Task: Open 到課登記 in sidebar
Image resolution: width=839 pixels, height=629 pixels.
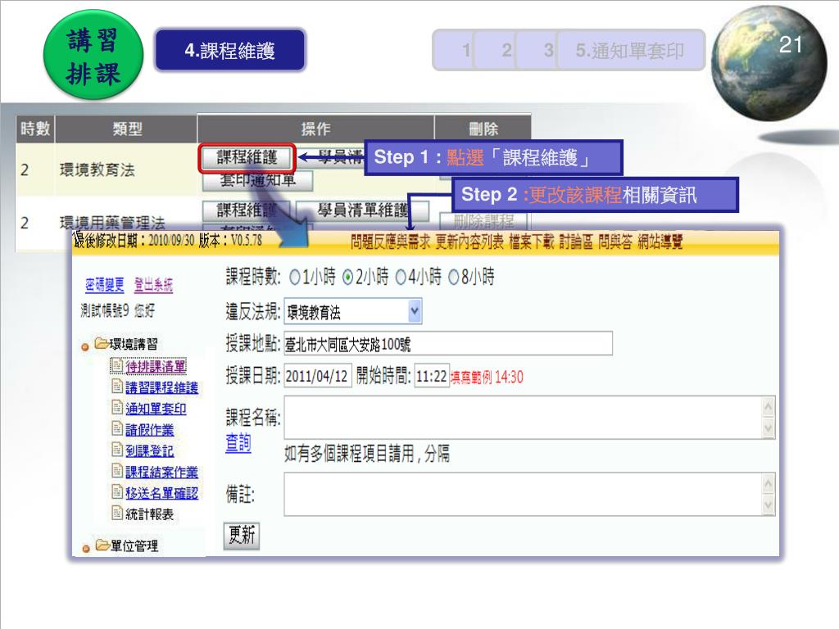Action: 149,451
